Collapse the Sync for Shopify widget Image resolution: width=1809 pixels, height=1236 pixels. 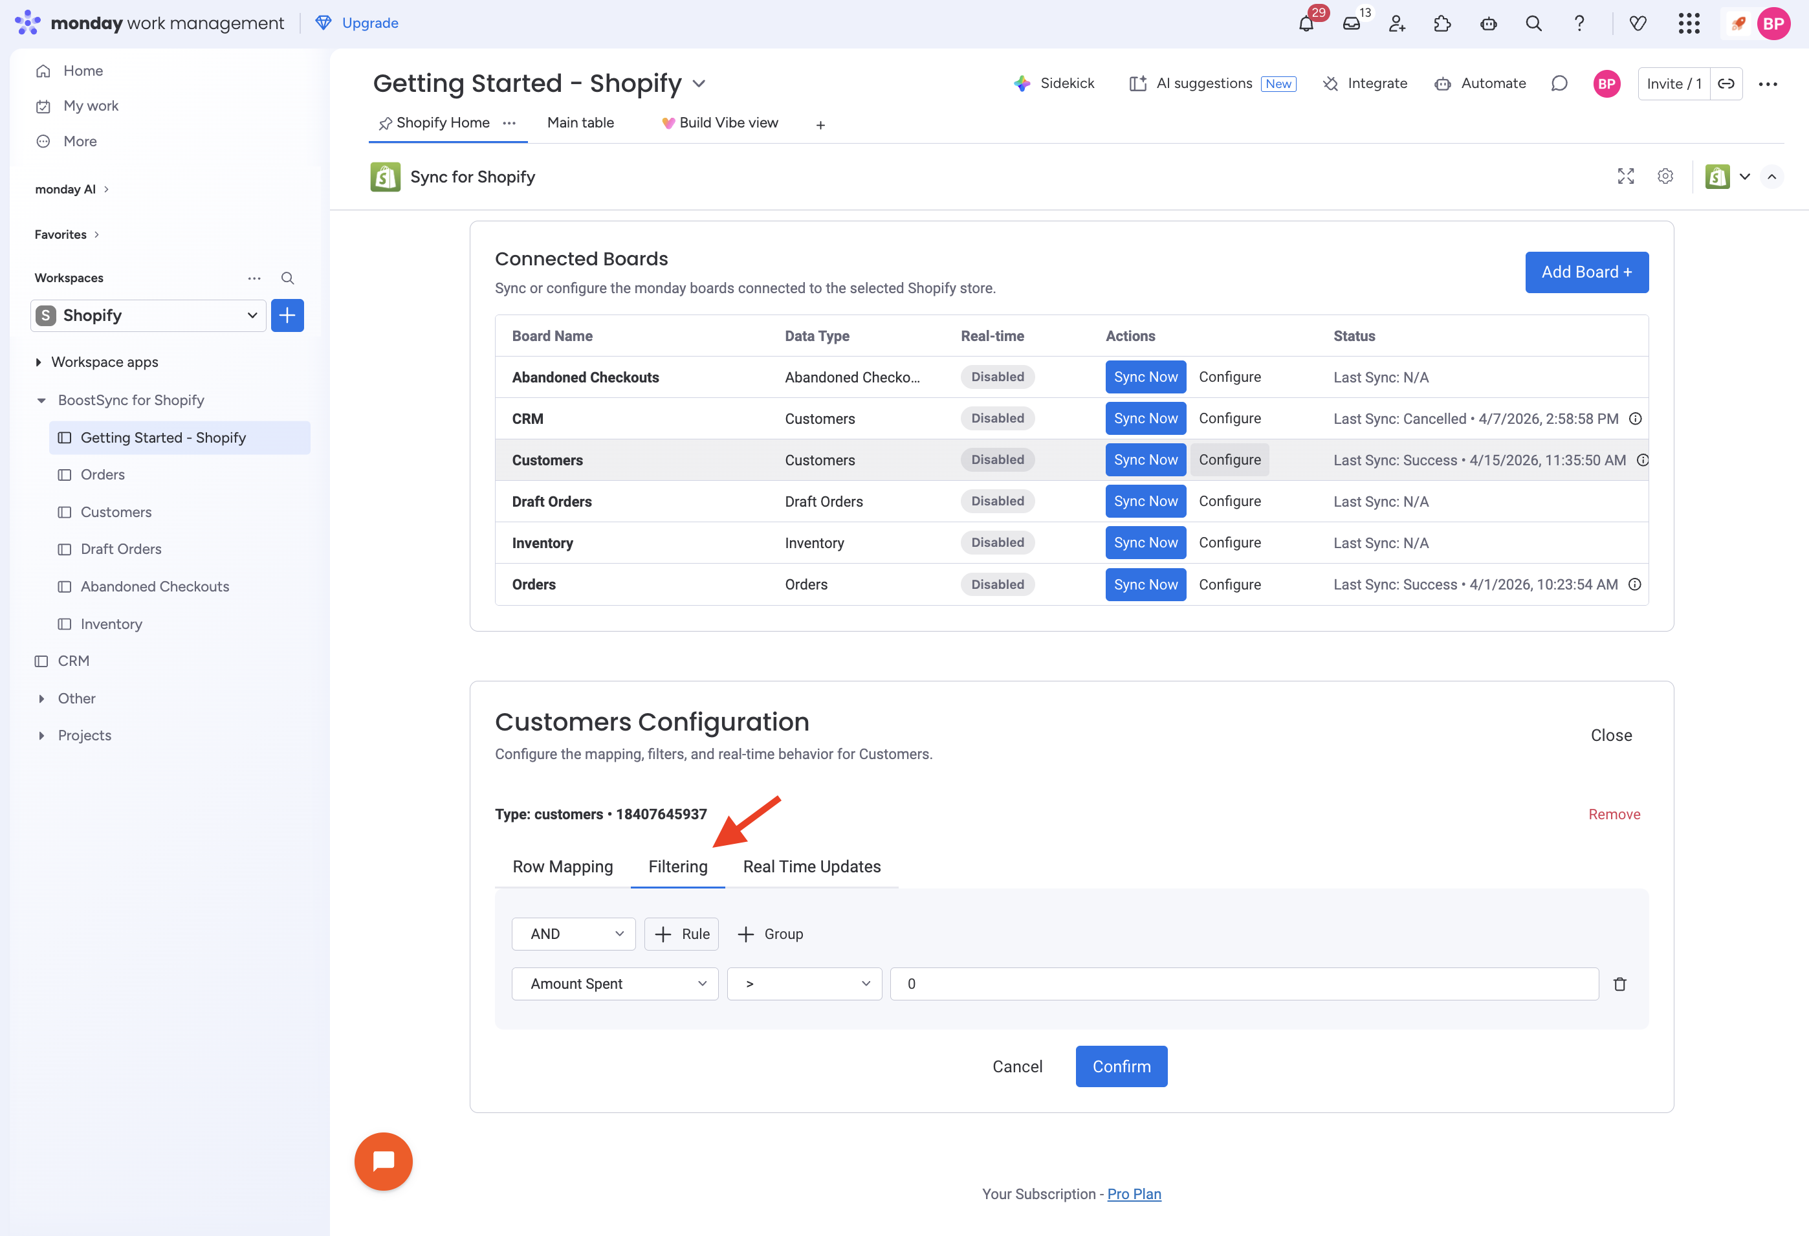click(1771, 177)
